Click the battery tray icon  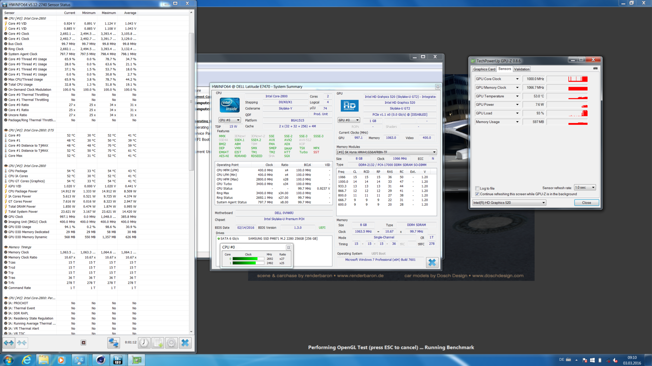600,360
